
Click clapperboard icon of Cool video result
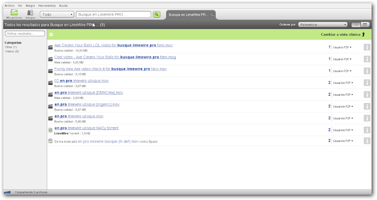50,59
